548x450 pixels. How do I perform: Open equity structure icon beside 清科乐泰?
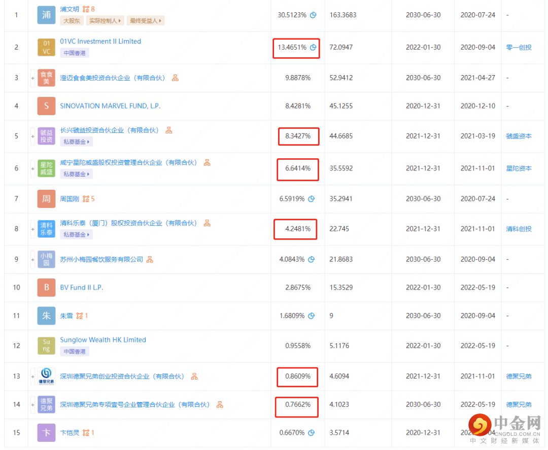[x=207, y=223]
